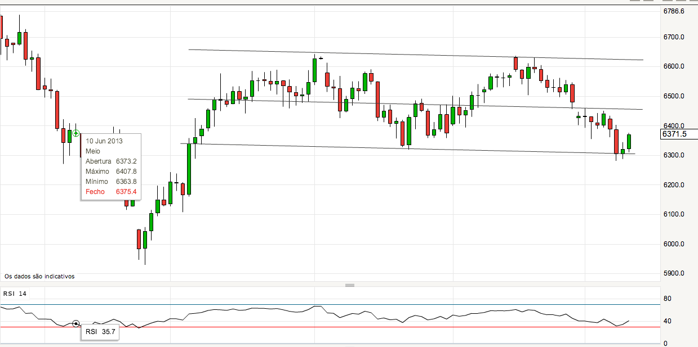Click the 6700.0 price axis label
This screenshot has width=698, height=347.
(674, 37)
